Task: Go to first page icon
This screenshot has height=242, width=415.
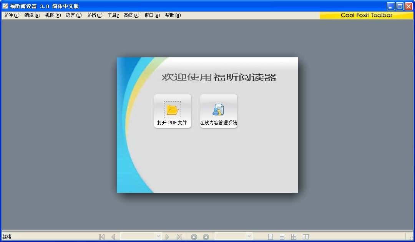Action: pyautogui.click(x=101, y=237)
